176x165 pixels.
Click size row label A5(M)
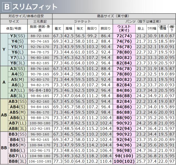18,80
